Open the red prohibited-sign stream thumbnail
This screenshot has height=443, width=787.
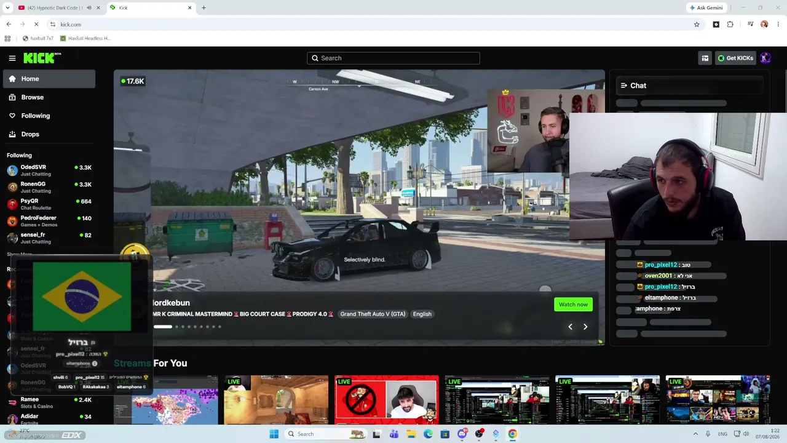pos(387,400)
